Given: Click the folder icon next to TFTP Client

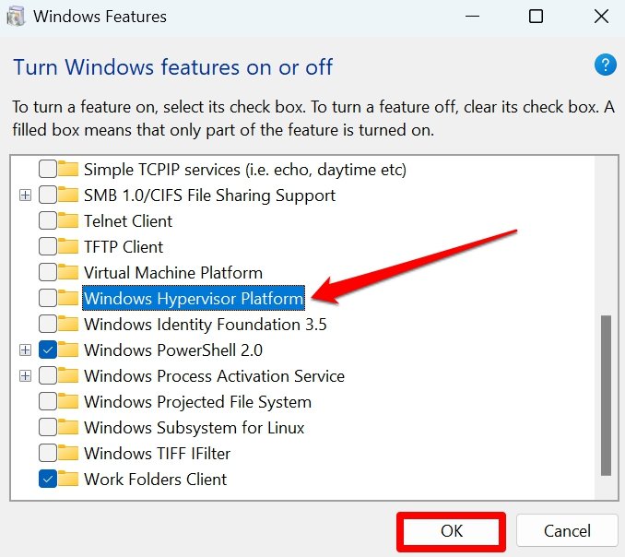Looking at the screenshot, I should tap(68, 247).
